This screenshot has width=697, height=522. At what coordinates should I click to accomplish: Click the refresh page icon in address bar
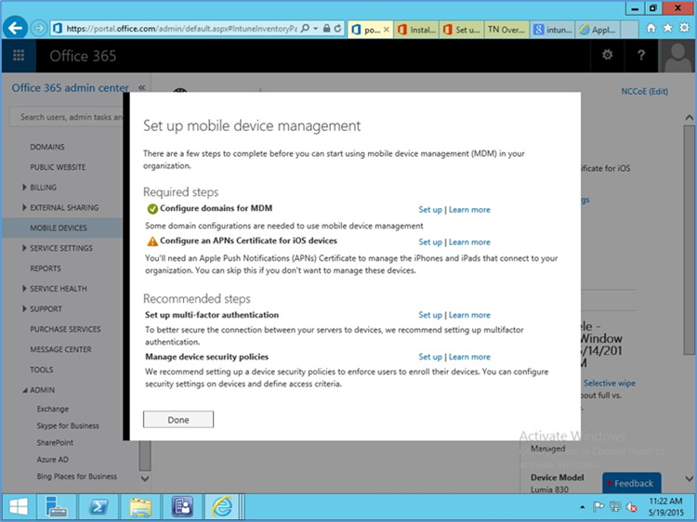(338, 29)
